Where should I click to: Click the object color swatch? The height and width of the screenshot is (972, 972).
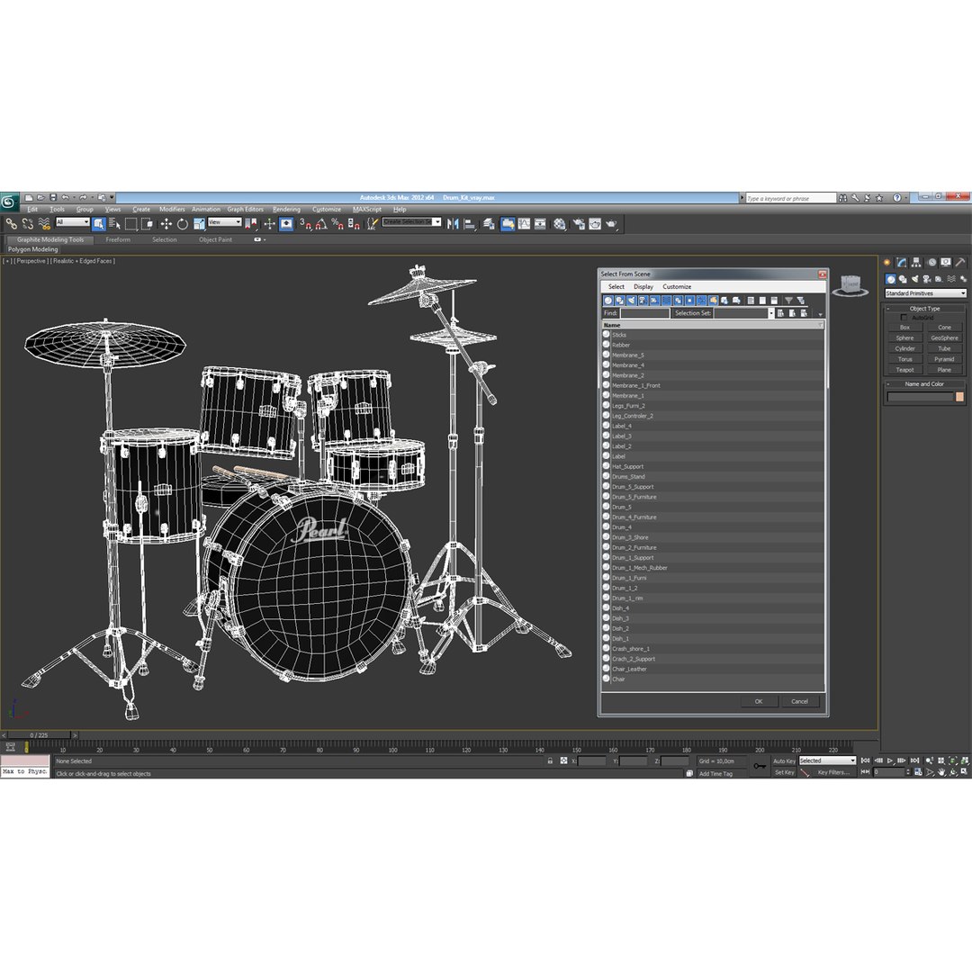point(959,397)
